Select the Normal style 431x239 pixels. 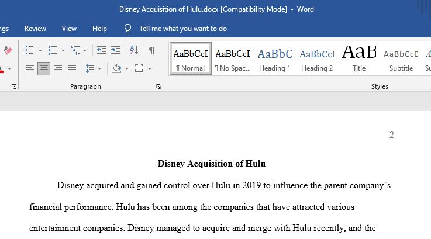pos(191,58)
